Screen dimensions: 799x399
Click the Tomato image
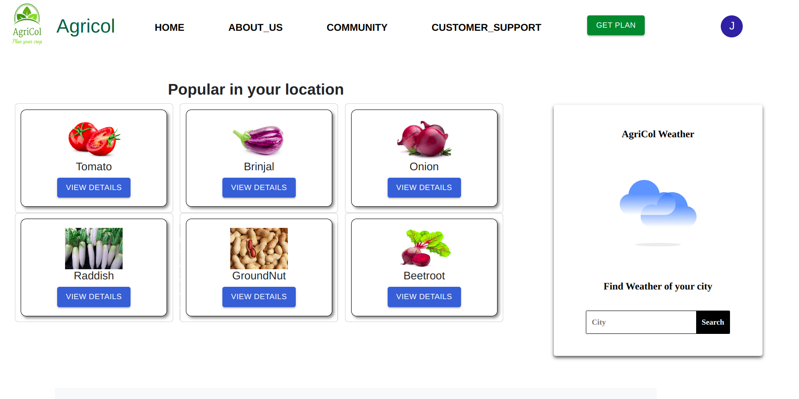pos(94,139)
